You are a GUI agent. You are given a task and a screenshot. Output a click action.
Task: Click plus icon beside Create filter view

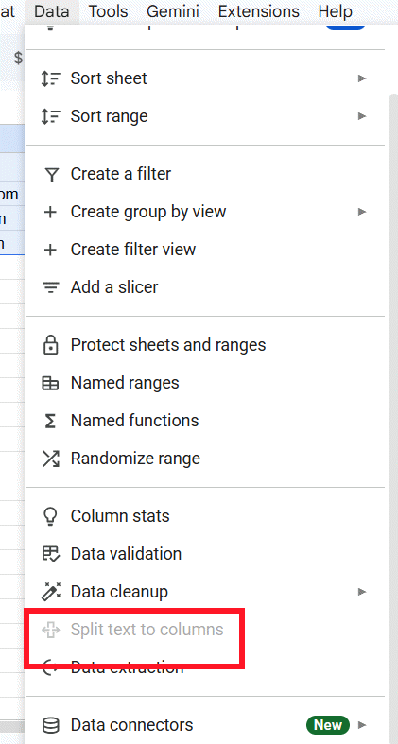click(x=50, y=250)
